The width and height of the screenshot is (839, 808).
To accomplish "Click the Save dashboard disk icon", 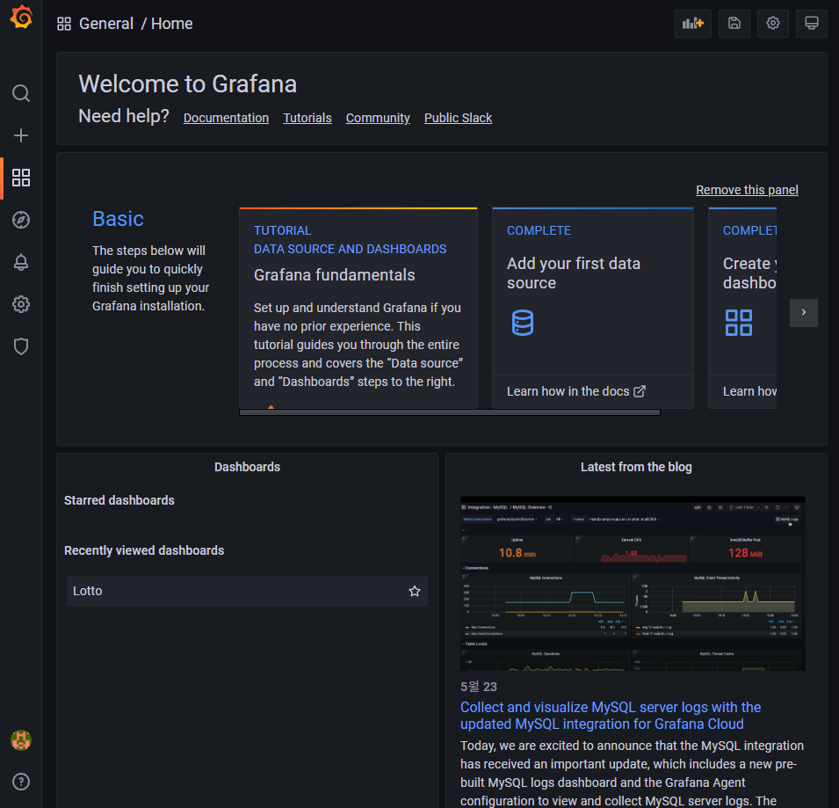I will (734, 23).
